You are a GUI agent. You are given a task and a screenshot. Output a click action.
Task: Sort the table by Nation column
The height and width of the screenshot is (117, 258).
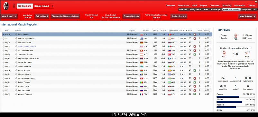(145, 31)
